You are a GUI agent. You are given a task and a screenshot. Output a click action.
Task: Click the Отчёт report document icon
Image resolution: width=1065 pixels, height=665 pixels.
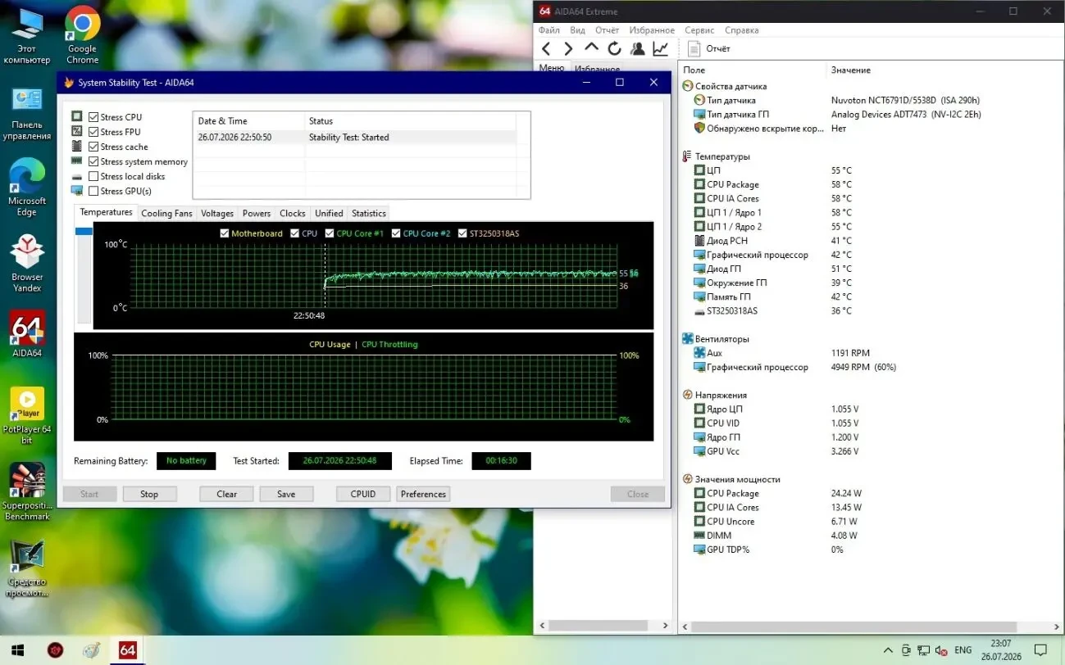[x=694, y=49]
